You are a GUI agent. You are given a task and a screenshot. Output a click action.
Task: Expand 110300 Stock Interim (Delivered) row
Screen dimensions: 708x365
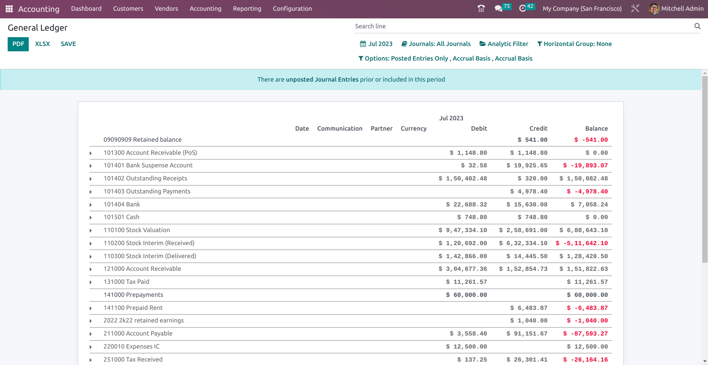[x=91, y=257]
